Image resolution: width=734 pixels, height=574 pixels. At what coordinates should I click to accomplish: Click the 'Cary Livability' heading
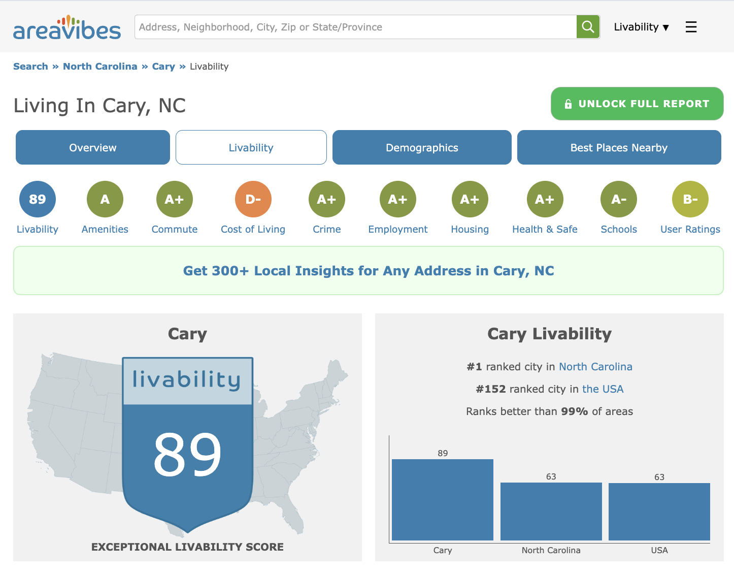click(x=550, y=334)
